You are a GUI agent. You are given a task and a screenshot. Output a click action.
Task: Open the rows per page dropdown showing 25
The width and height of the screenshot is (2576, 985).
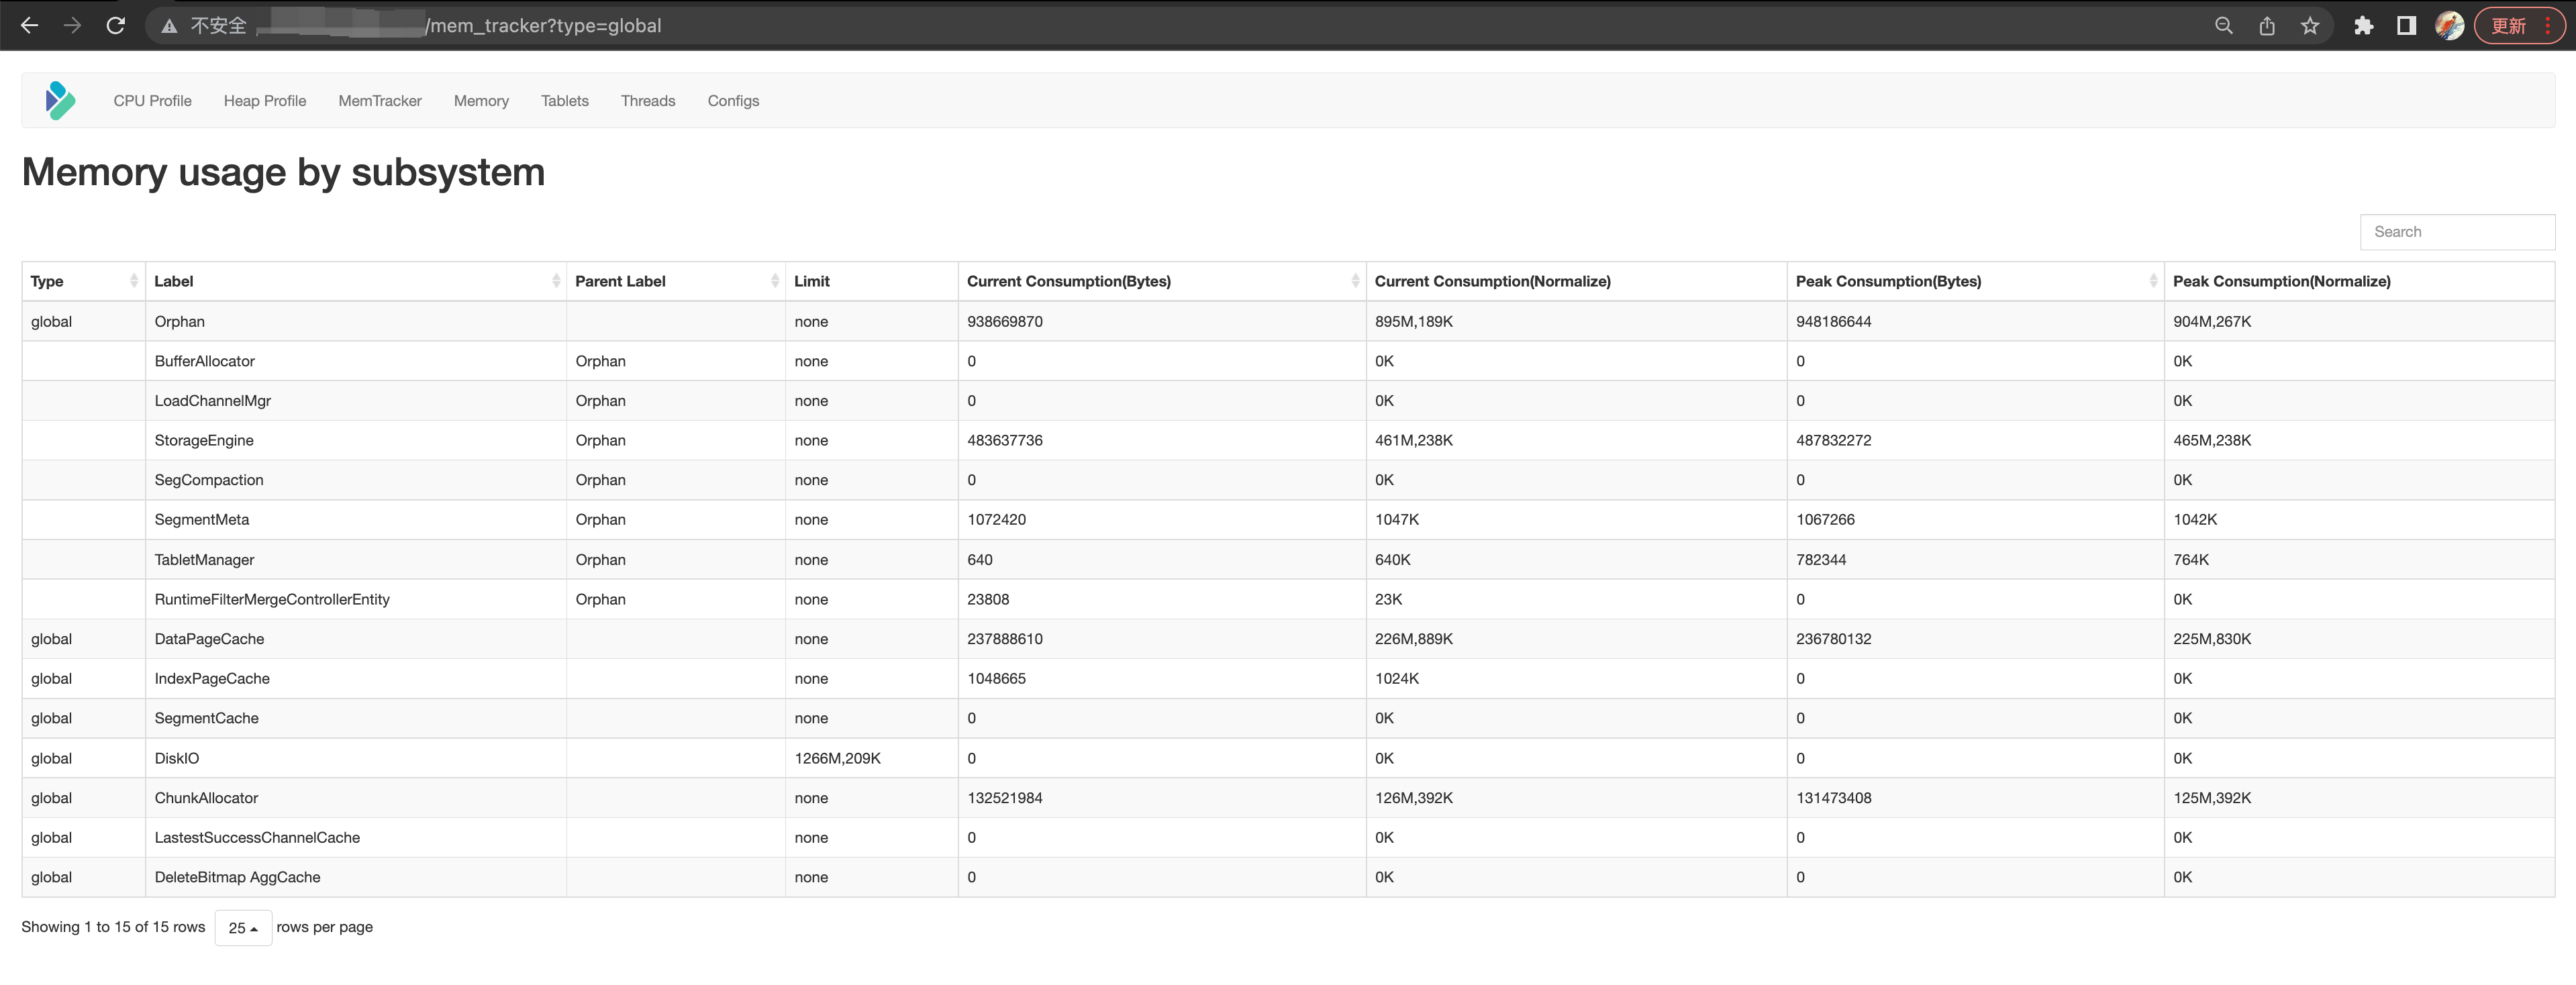(x=243, y=928)
